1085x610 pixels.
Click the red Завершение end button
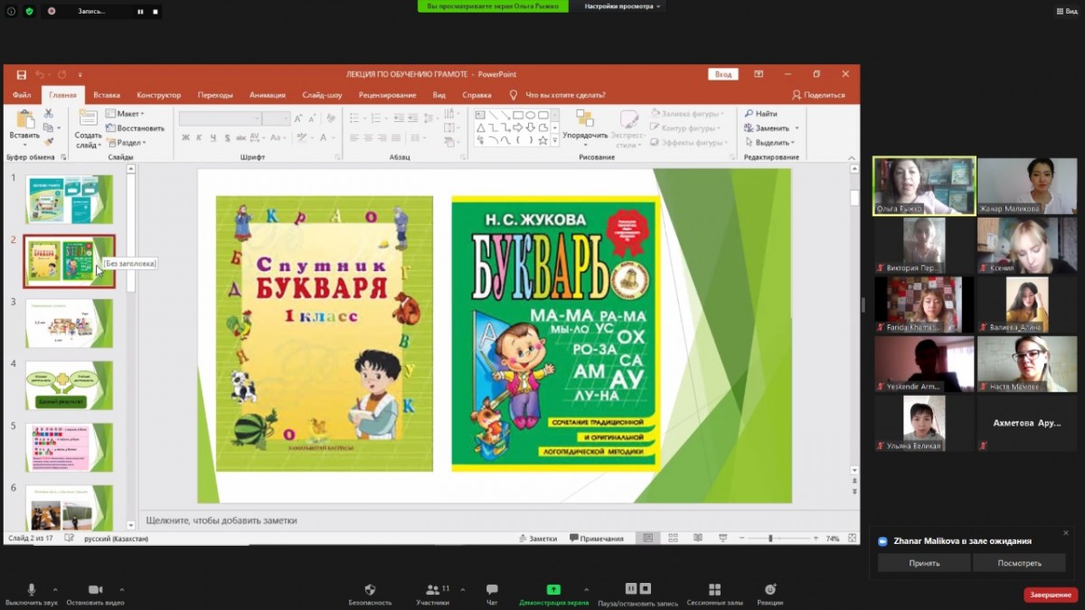1051,595
